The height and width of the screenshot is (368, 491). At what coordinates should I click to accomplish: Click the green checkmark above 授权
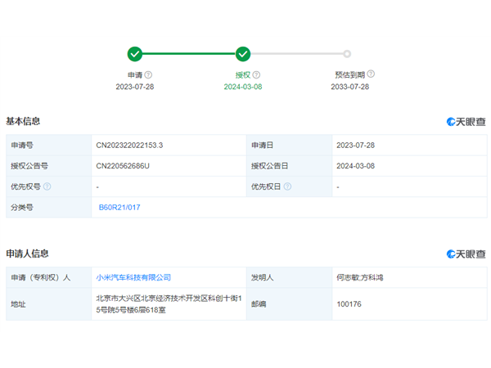[243, 54]
